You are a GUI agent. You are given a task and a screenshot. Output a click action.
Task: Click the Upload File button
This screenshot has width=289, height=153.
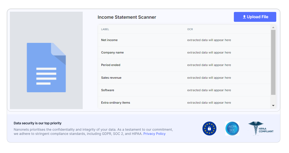pyautogui.click(x=255, y=17)
